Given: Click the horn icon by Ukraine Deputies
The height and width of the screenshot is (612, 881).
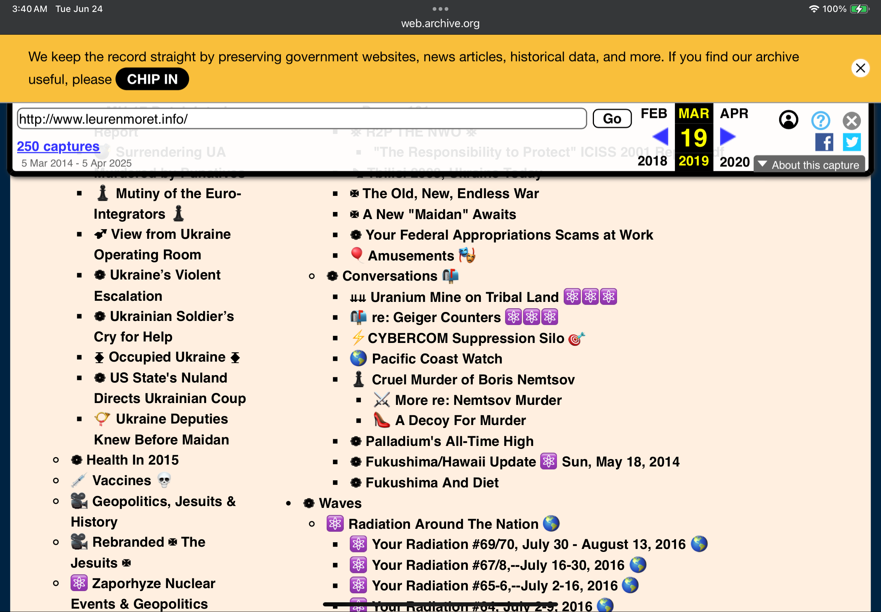Looking at the screenshot, I should [x=102, y=418].
